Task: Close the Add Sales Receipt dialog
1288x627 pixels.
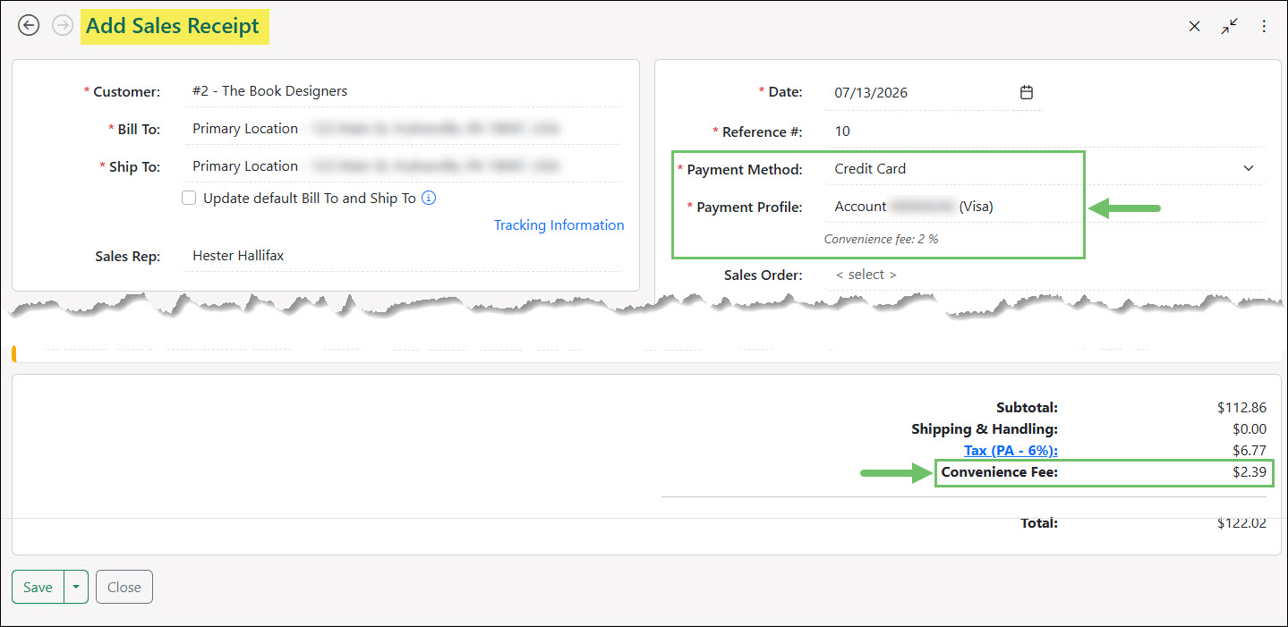Action: (x=1194, y=27)
